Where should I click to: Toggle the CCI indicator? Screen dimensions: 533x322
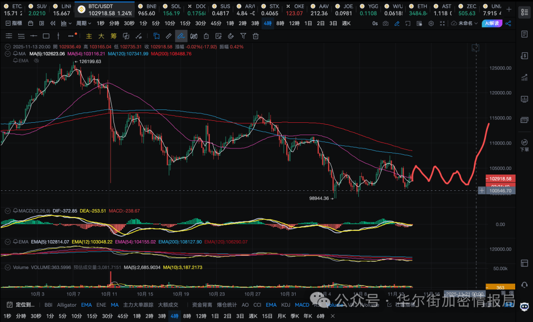(257, 305)
